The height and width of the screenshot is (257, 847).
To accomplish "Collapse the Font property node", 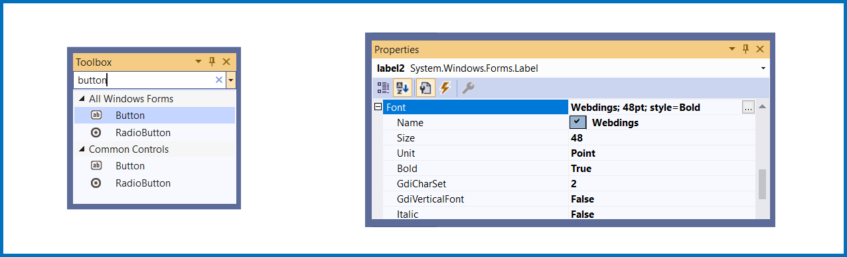I will coord(378,107).
